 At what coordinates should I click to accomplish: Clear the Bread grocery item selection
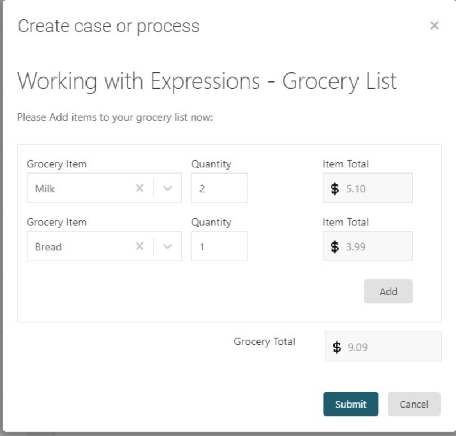click(139, 246)
